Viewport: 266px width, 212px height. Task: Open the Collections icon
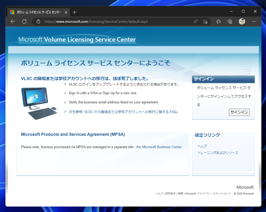click(x=230, y=22)
